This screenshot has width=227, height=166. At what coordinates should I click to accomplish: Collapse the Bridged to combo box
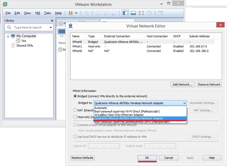(184, 103)
